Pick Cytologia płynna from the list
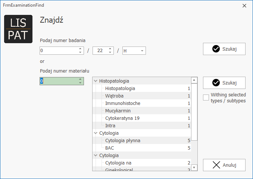Screen dimensions: 253x179 coord(122,141)
